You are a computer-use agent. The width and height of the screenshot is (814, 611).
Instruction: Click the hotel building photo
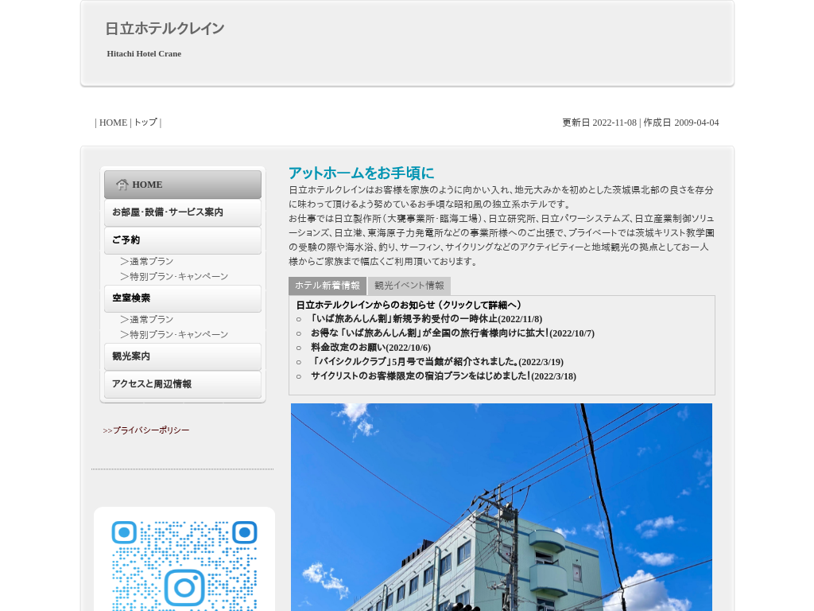pyautogui.click(x=502, y=507)
